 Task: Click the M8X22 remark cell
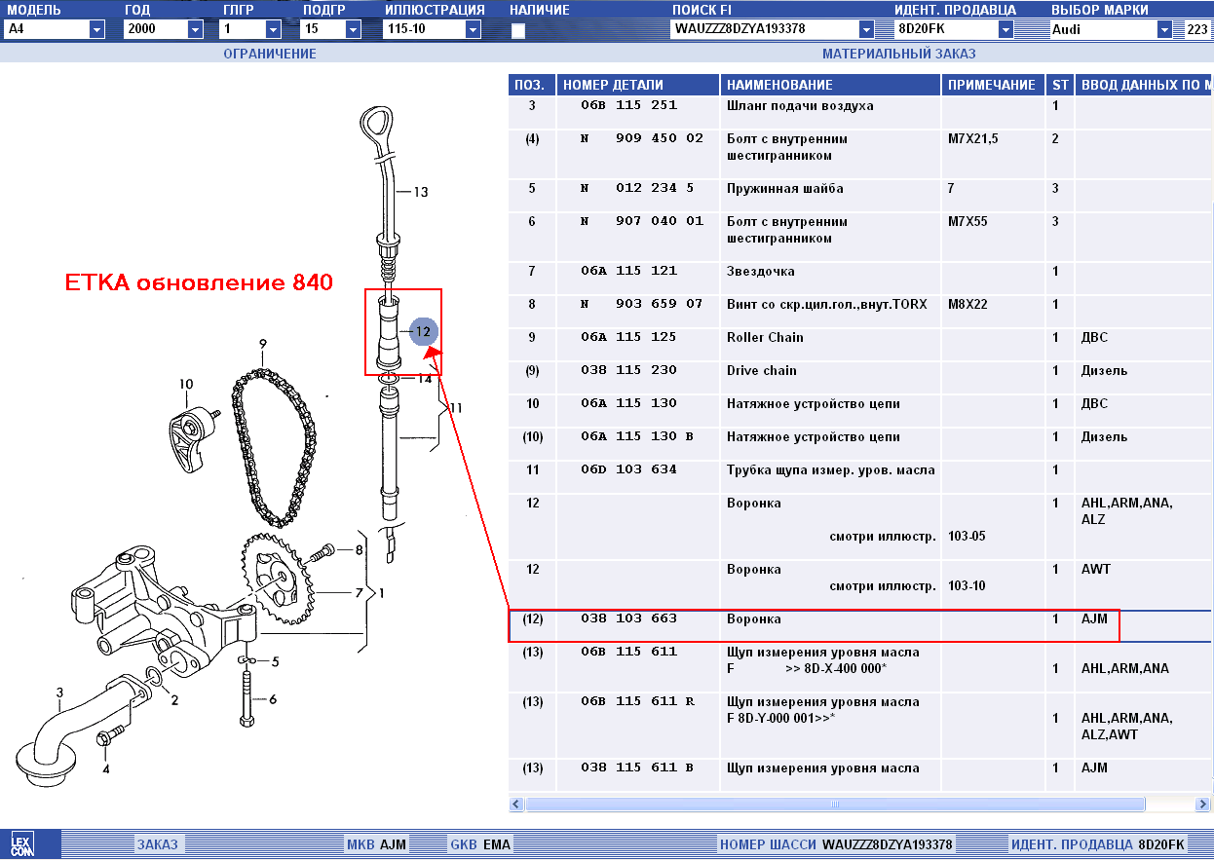pos(967,305)
